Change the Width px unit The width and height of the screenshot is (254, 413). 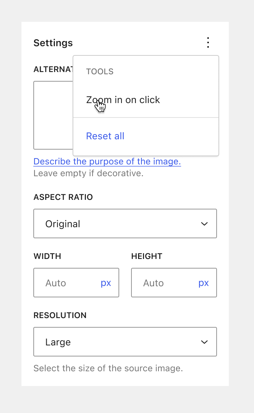pyautogui.click(x=106, y=283)
